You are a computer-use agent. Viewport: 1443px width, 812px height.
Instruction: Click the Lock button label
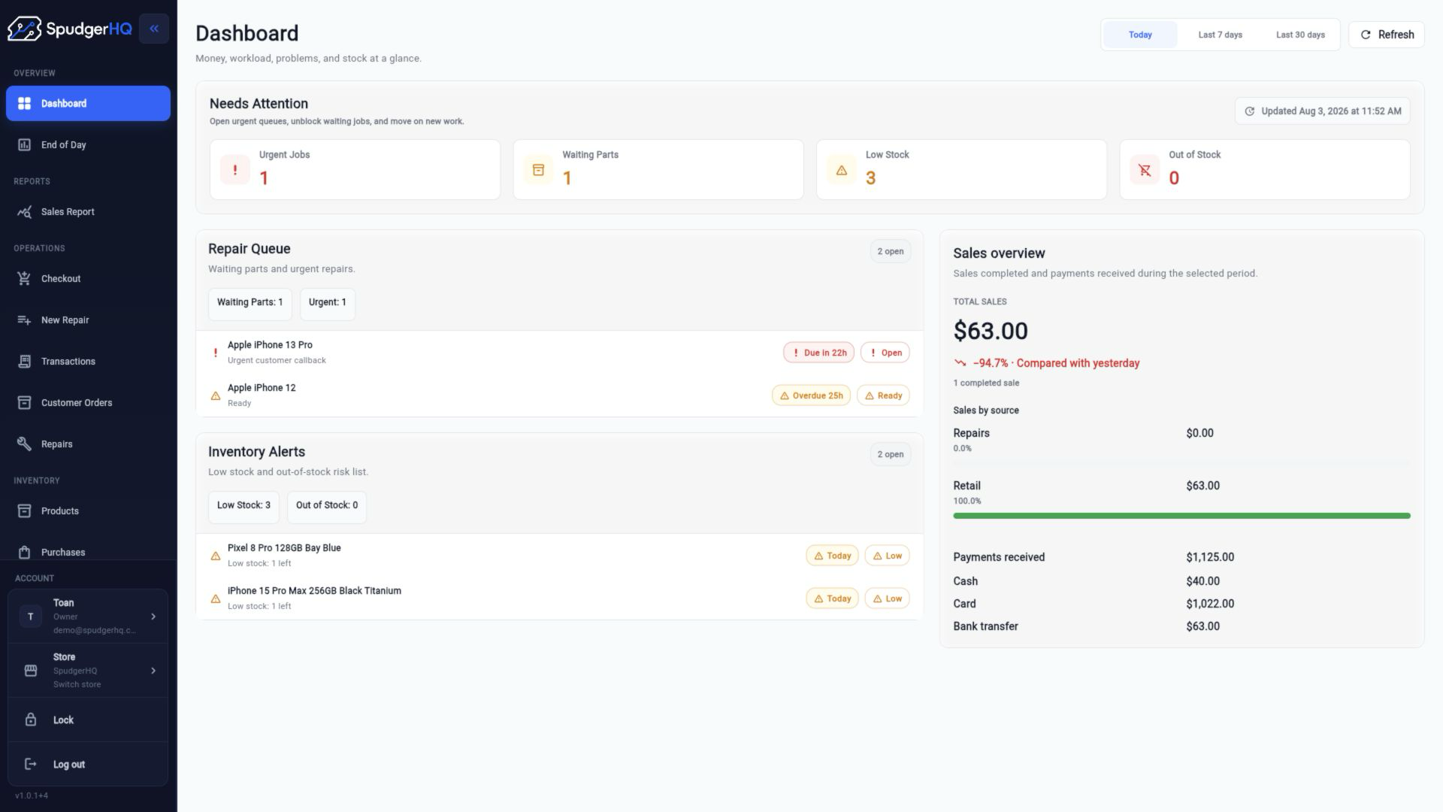pos(63,720)
